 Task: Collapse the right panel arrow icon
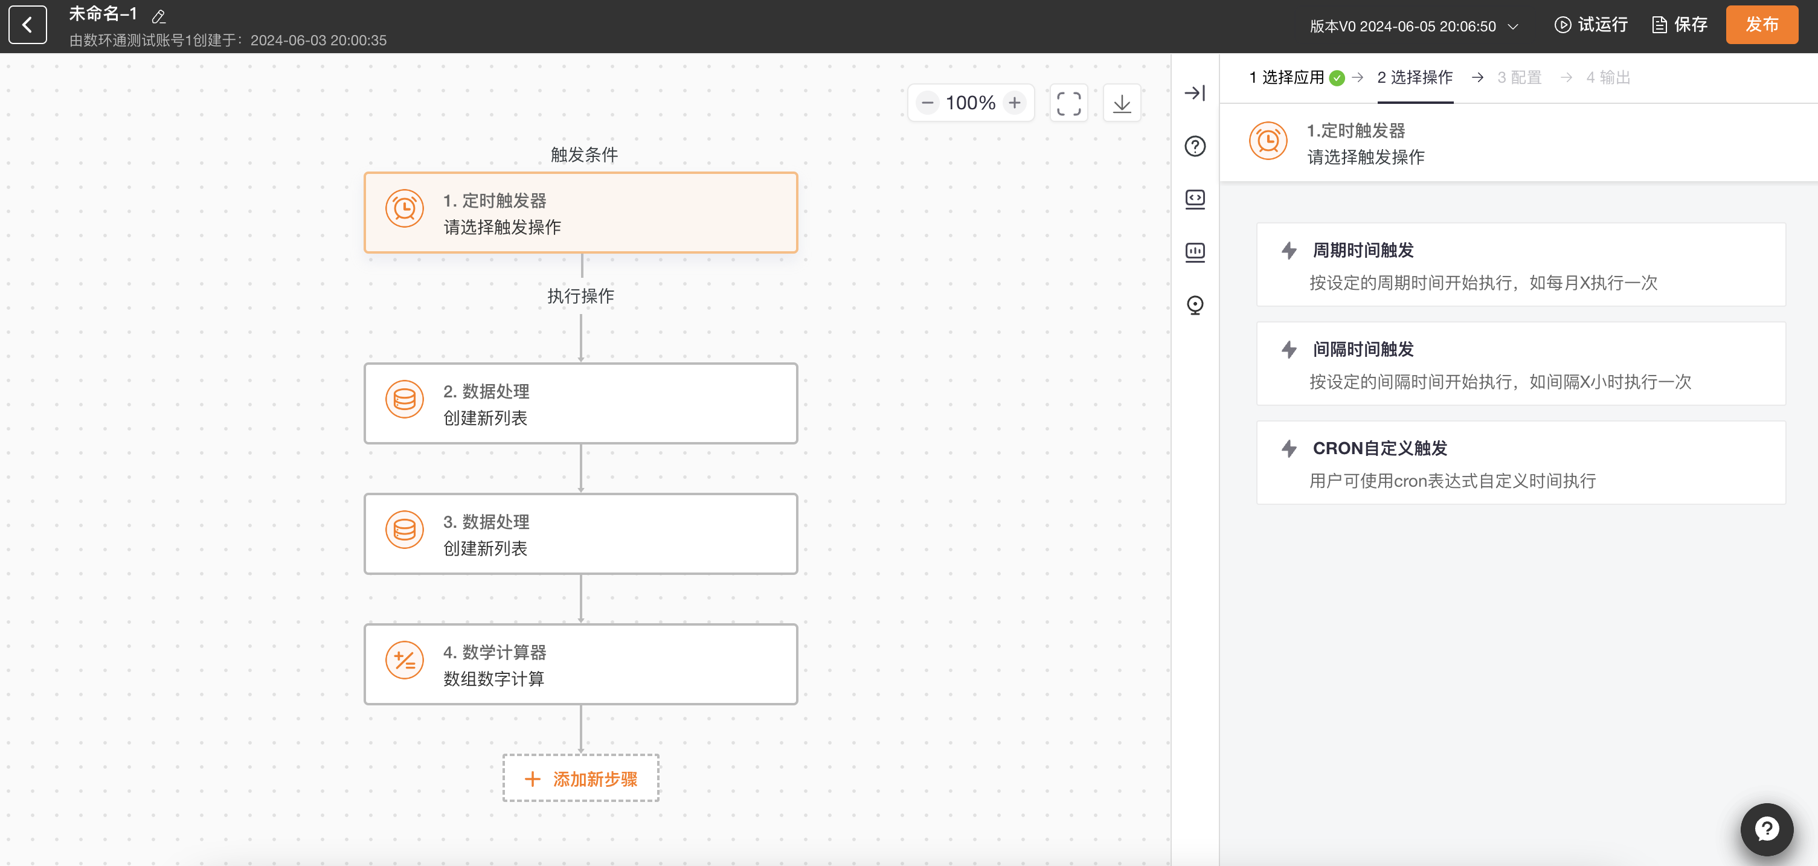[1195, 93]
